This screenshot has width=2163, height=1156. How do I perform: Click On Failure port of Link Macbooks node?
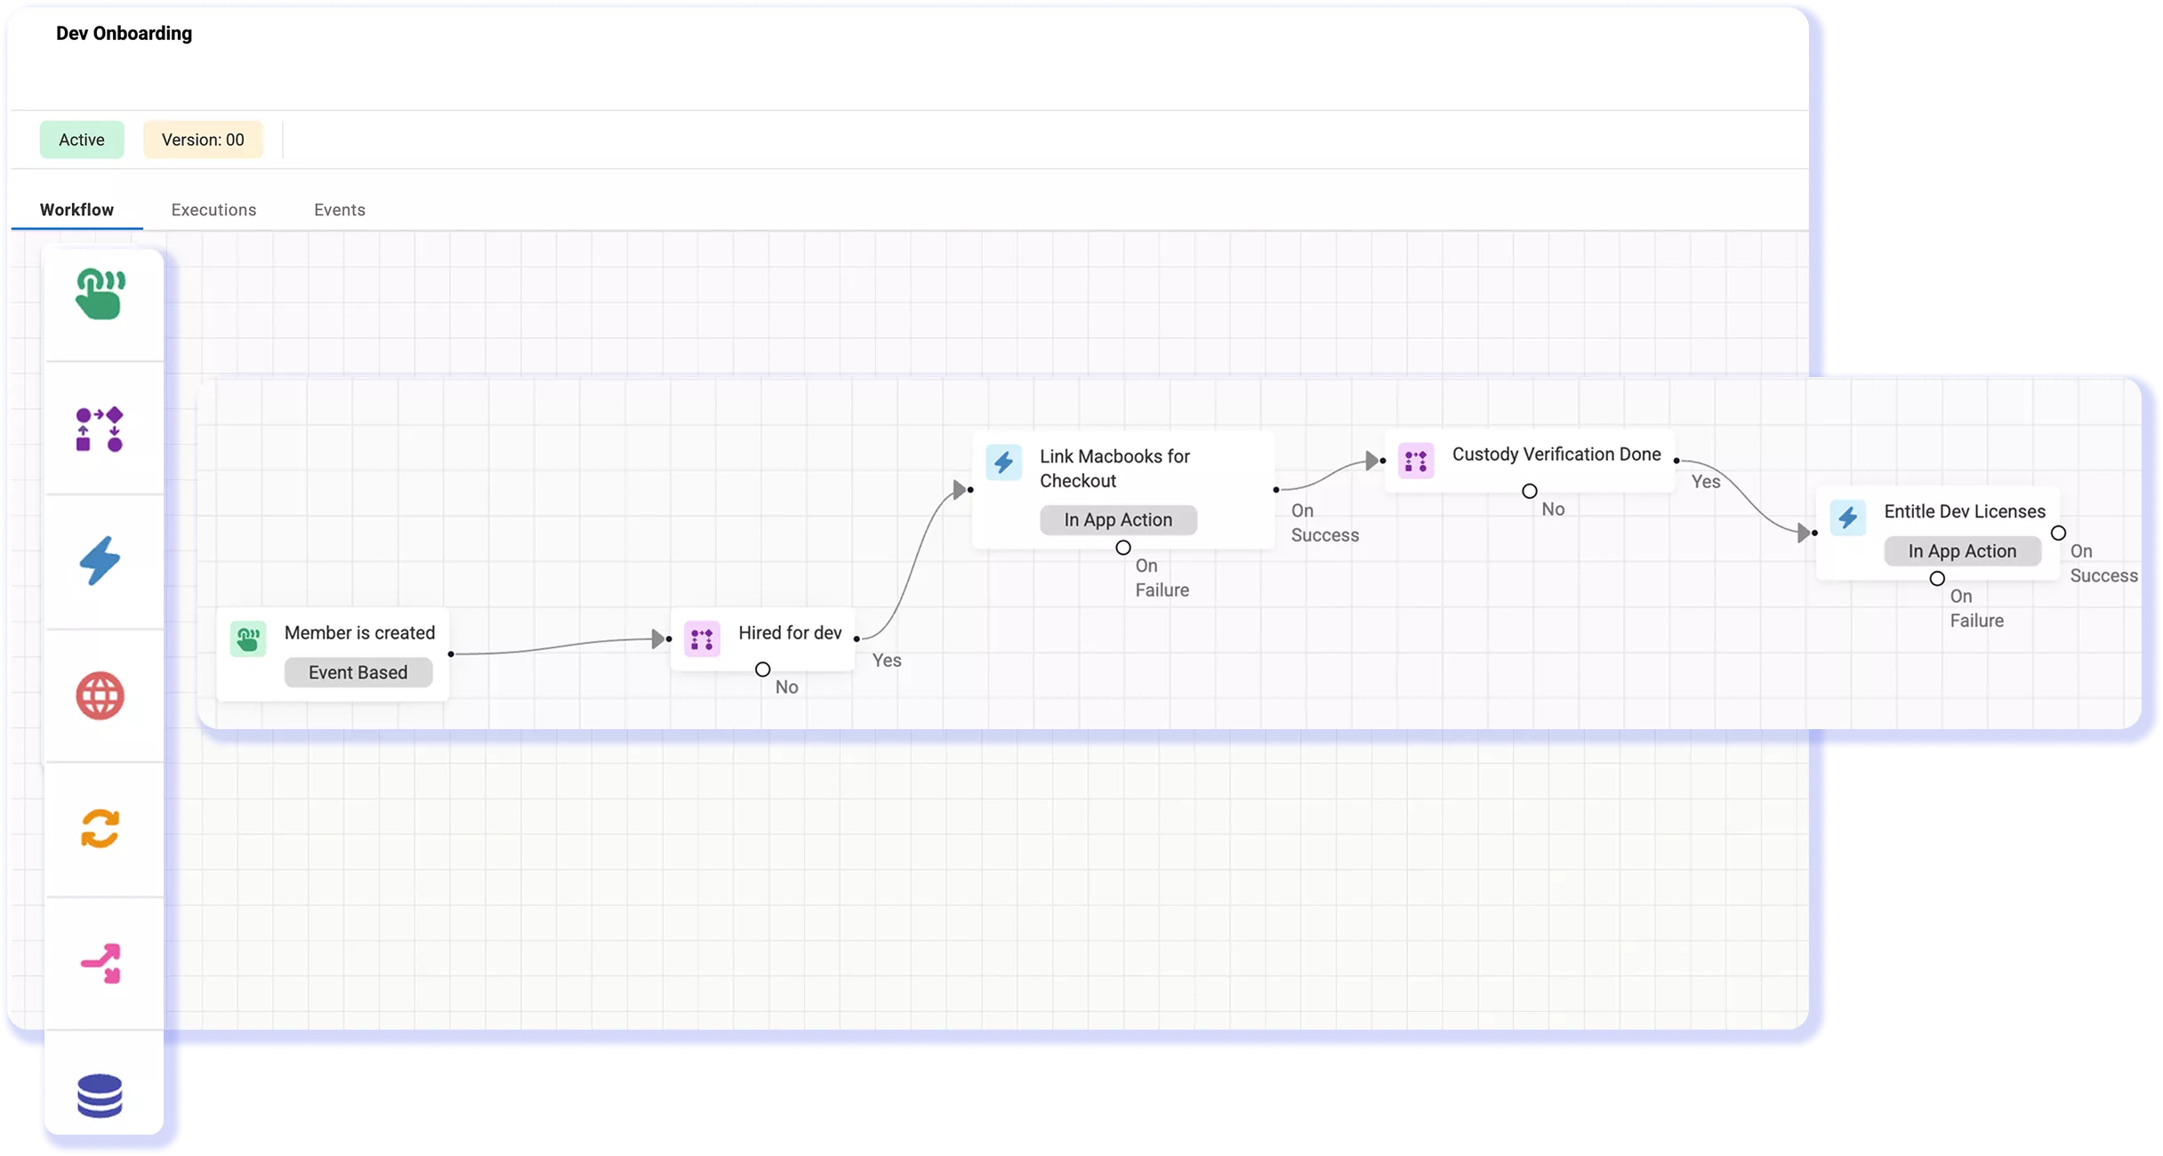pos(1123,548)
